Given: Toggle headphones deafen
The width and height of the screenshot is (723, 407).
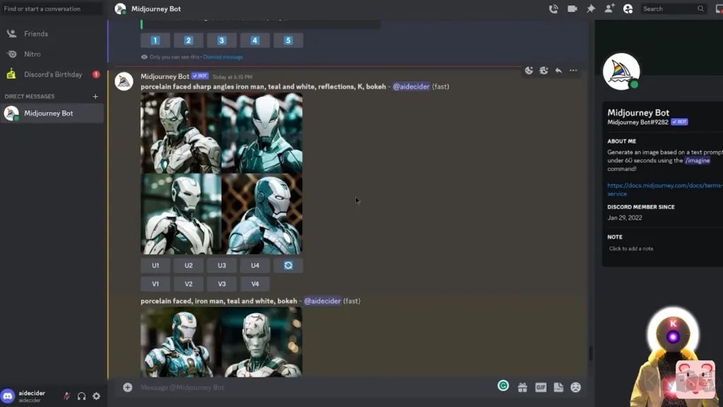Looking at the screenshot, I should click(81, 396).
